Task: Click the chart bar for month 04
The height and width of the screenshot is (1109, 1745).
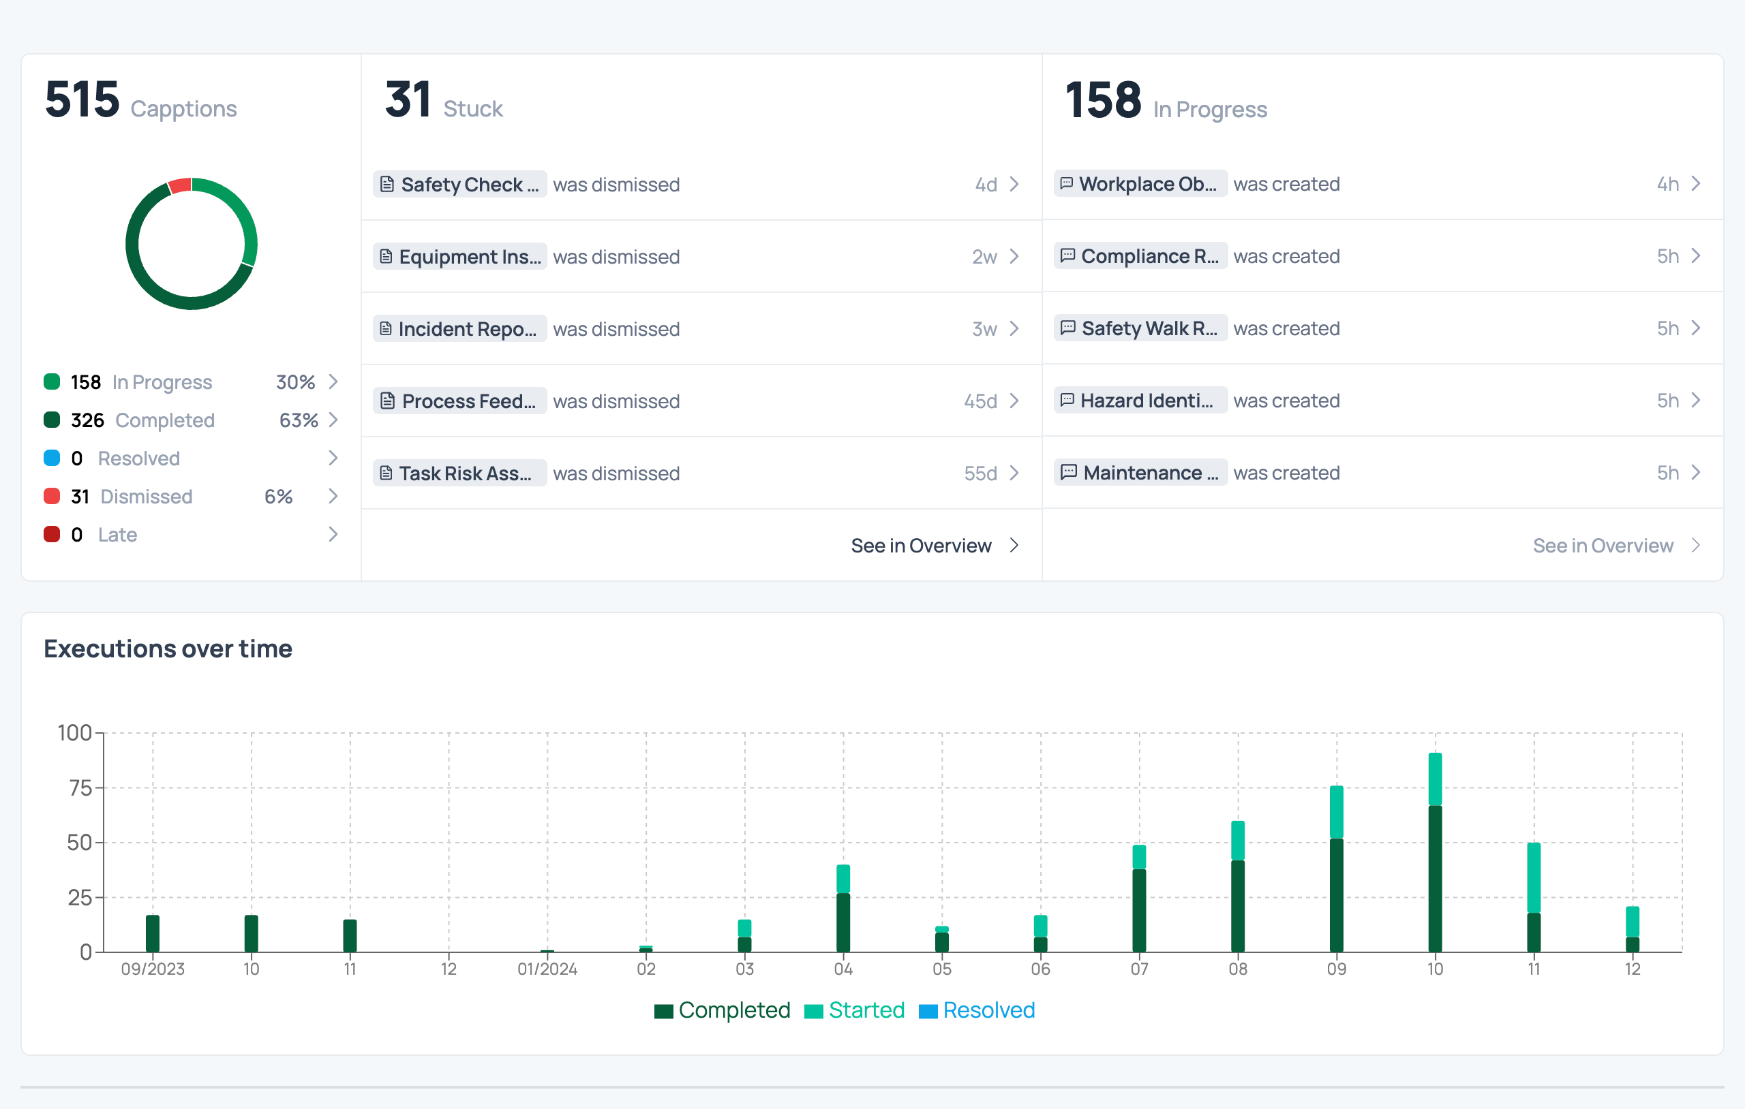Action: pos(843,908)
